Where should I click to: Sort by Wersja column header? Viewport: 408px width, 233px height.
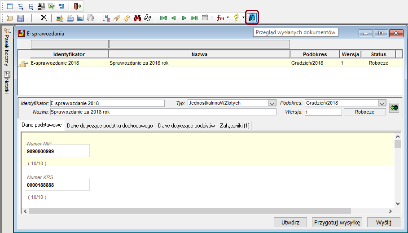351,54
